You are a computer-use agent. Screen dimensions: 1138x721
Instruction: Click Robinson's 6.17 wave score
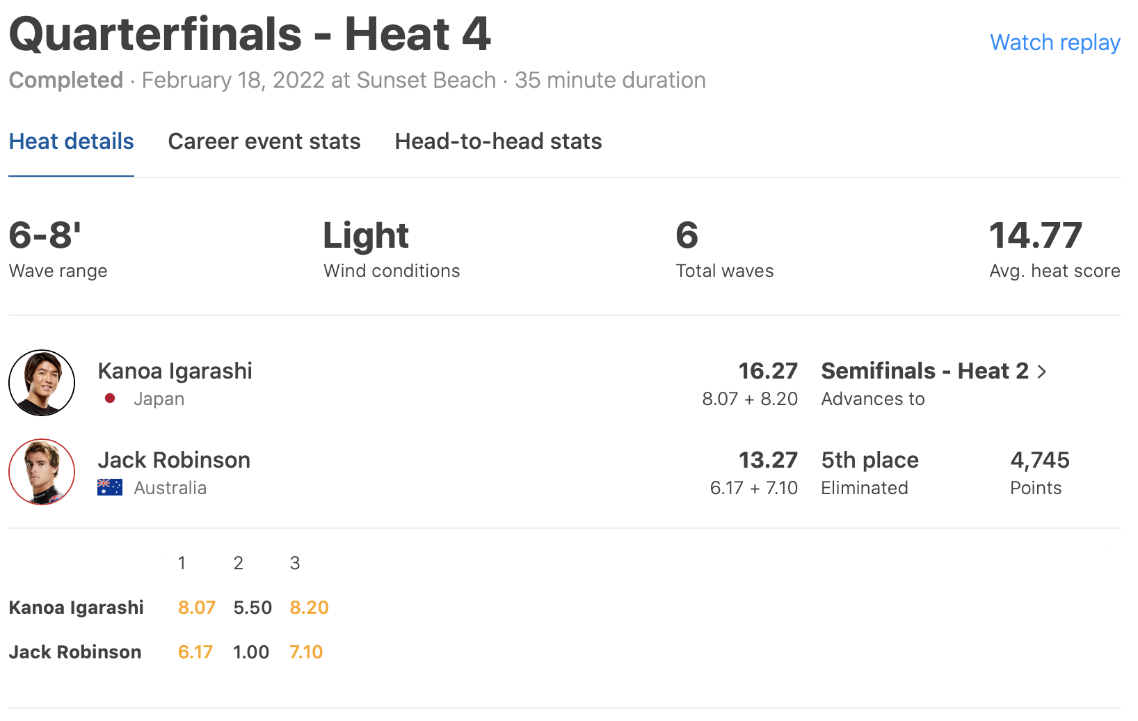pos(195,652)
